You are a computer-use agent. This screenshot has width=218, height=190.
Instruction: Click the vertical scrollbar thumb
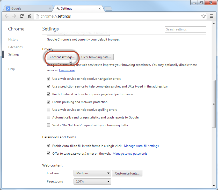tap(214, 104)
